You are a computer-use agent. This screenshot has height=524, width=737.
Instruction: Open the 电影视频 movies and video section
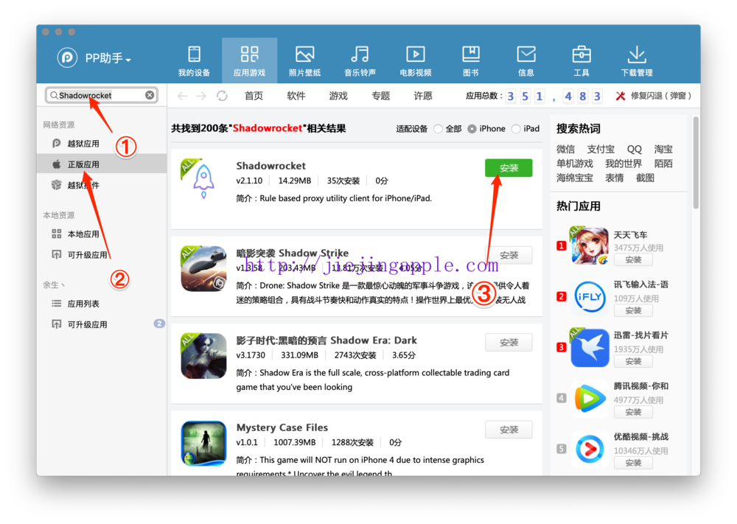416,61
